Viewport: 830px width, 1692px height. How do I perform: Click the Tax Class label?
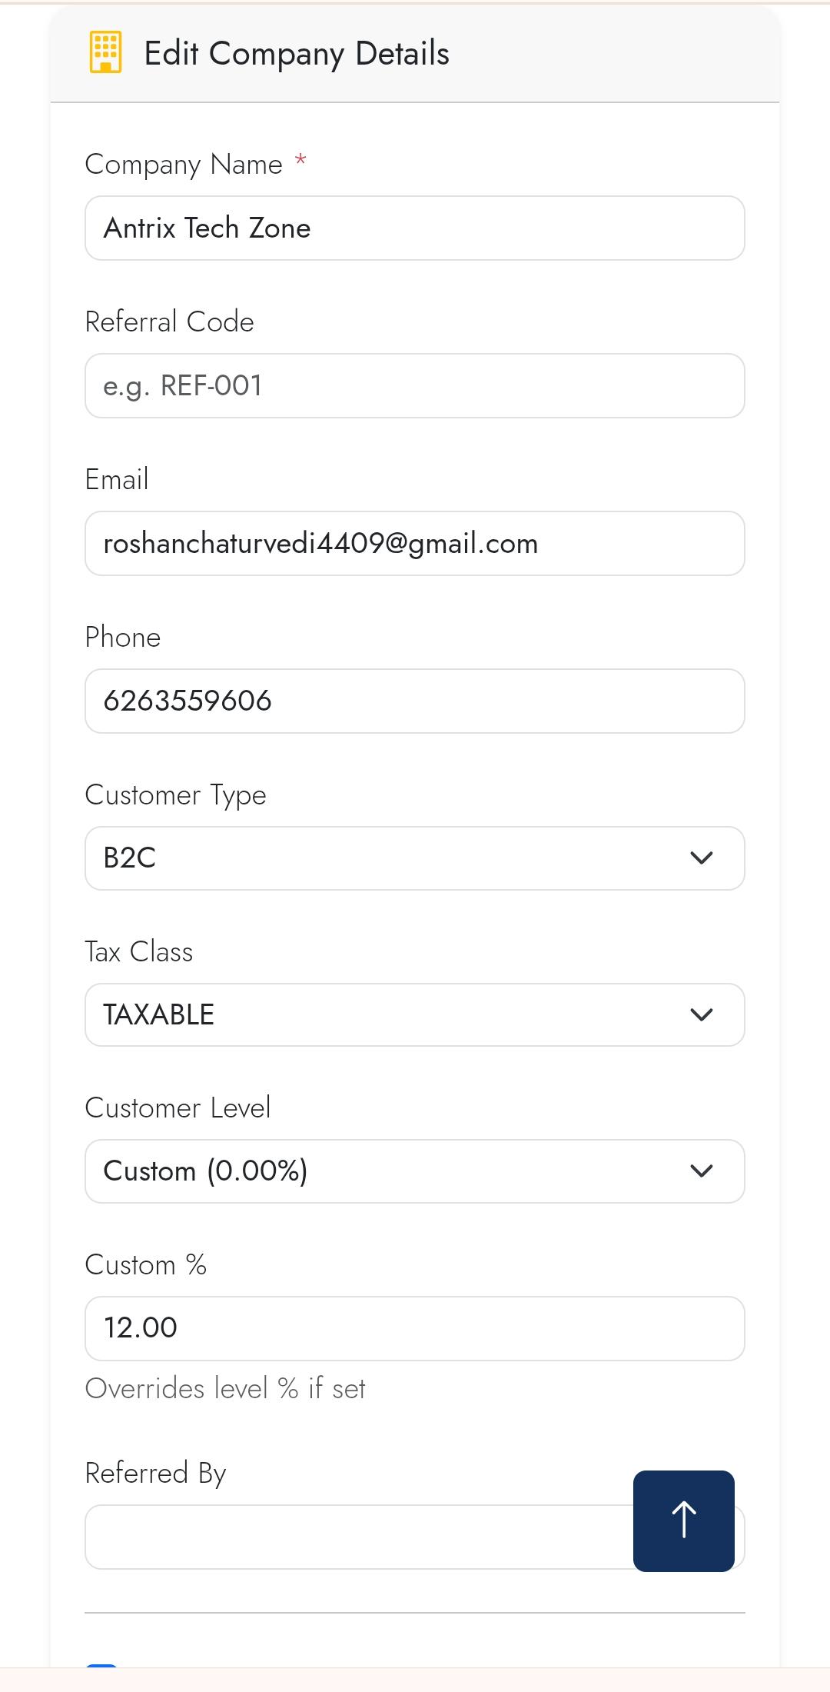point(139,952)
